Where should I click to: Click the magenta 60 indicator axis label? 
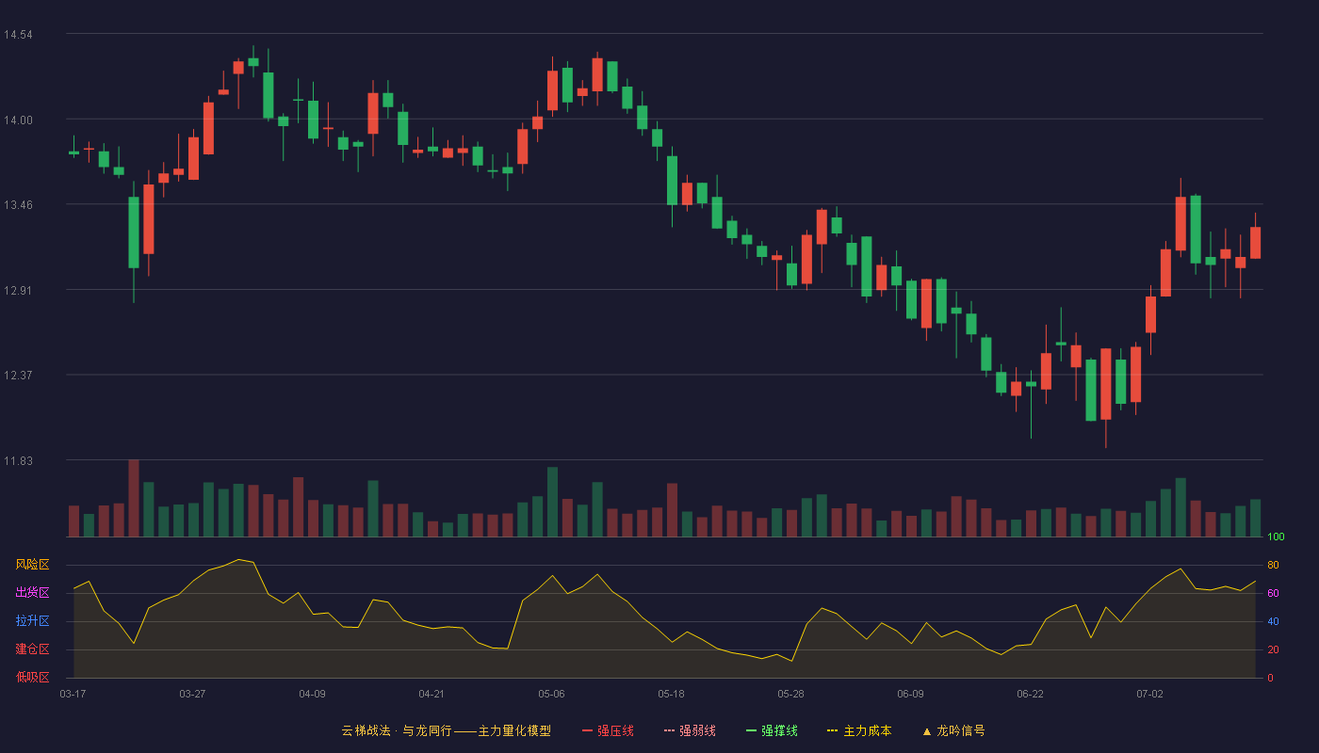[x=1273, y=594]
